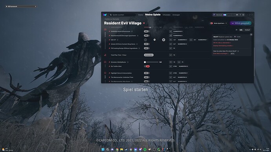
Task: Edit hotkey F4 for Total Play Time
Action: [x=171, y=55]
